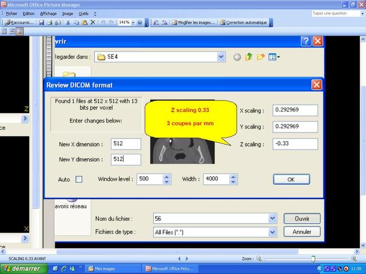Viewport: 366px width, 274px height.
Task: Click the Annuler button
Action: [x=302, y=232]
